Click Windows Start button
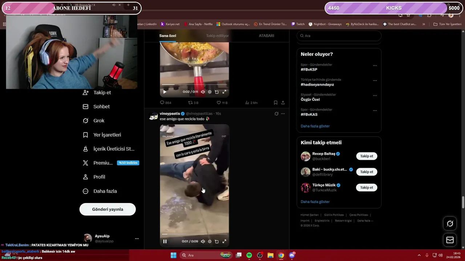Image resolution: width=465 pixels, height=261 pixels. [x=174, y=255]
